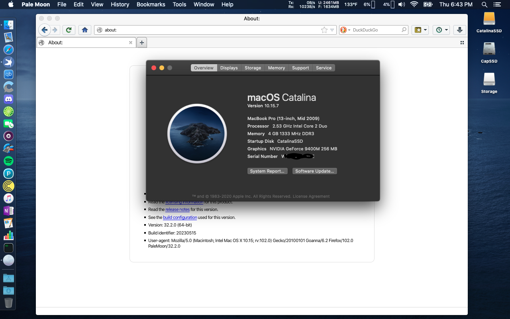The image size is (510, 319).
Task: Go back with the Pale Moon back arrow
Action: [x=45, y=30]
